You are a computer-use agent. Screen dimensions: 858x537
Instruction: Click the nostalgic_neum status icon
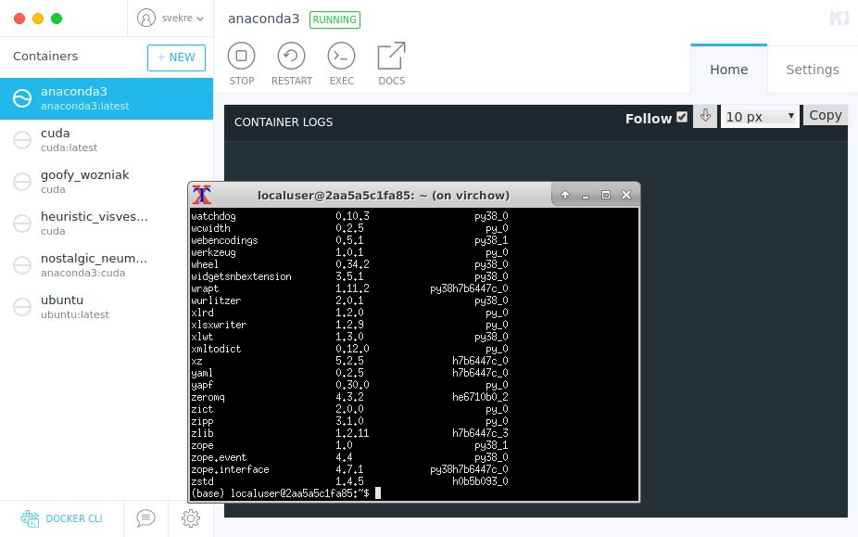22,265
